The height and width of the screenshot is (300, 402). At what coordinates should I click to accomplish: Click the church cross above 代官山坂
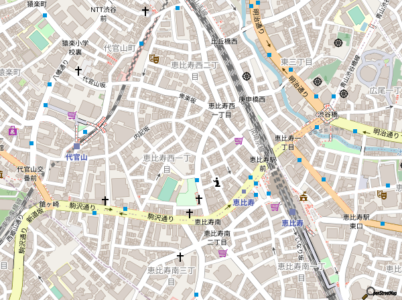(78, 70)
